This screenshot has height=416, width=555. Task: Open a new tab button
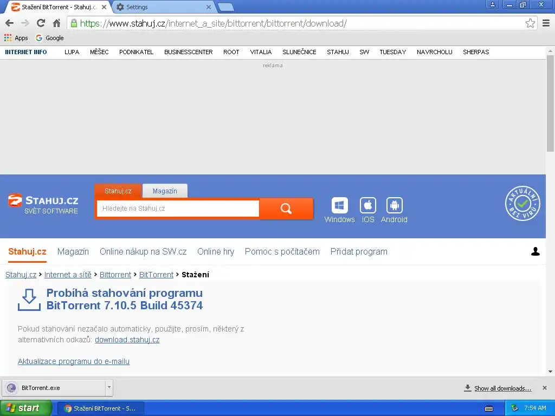coord(225,7)
